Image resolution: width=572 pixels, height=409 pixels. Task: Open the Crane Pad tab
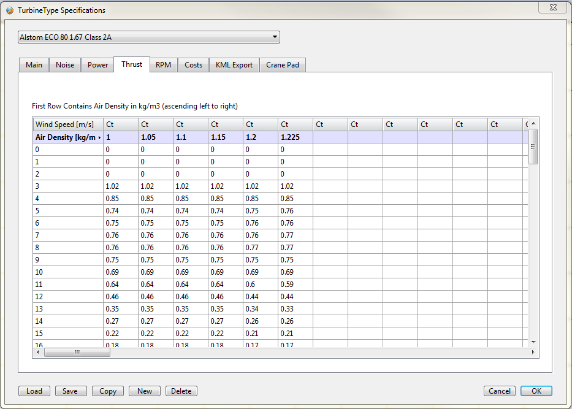[x=283, y=65]
